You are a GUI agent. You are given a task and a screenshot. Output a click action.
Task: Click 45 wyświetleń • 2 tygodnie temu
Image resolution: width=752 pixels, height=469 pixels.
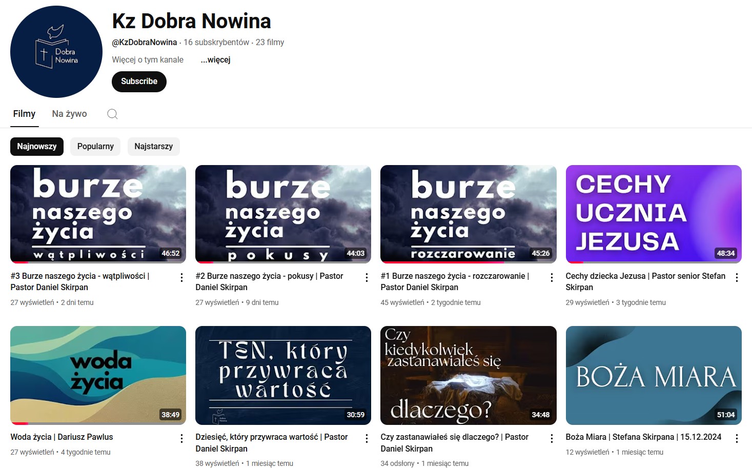[x=431, y=303]
